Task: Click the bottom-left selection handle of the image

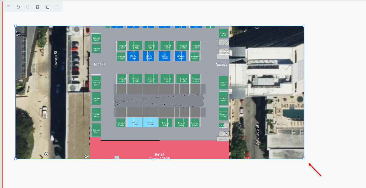Action: pyautogui.click(x=16, y=159)
